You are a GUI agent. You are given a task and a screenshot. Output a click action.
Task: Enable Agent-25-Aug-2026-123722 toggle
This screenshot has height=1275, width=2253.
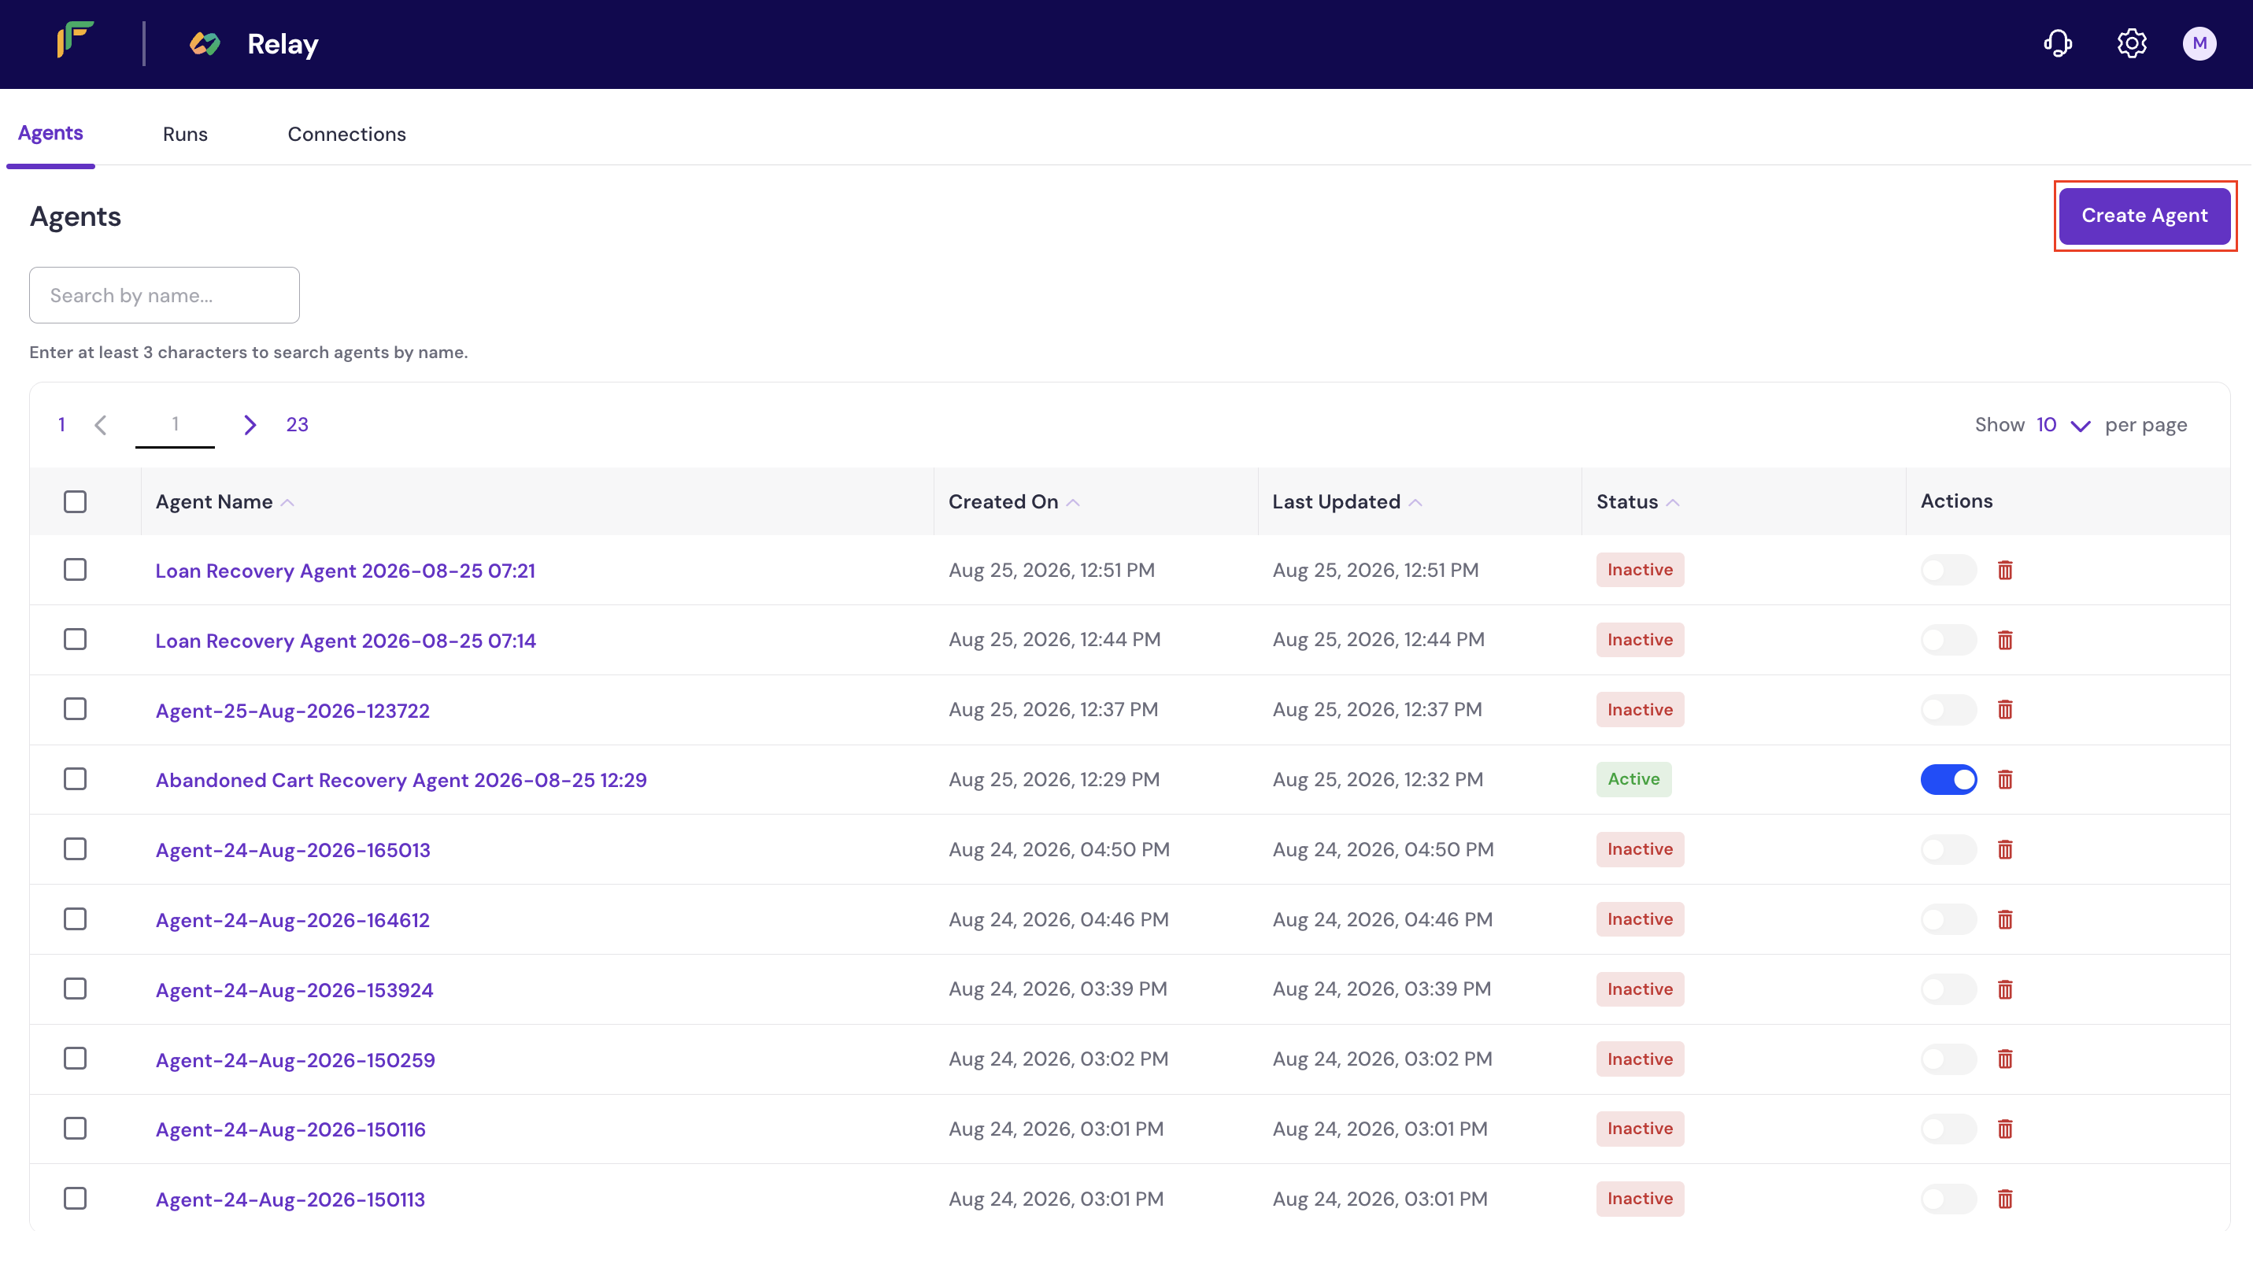(1948, 709)
